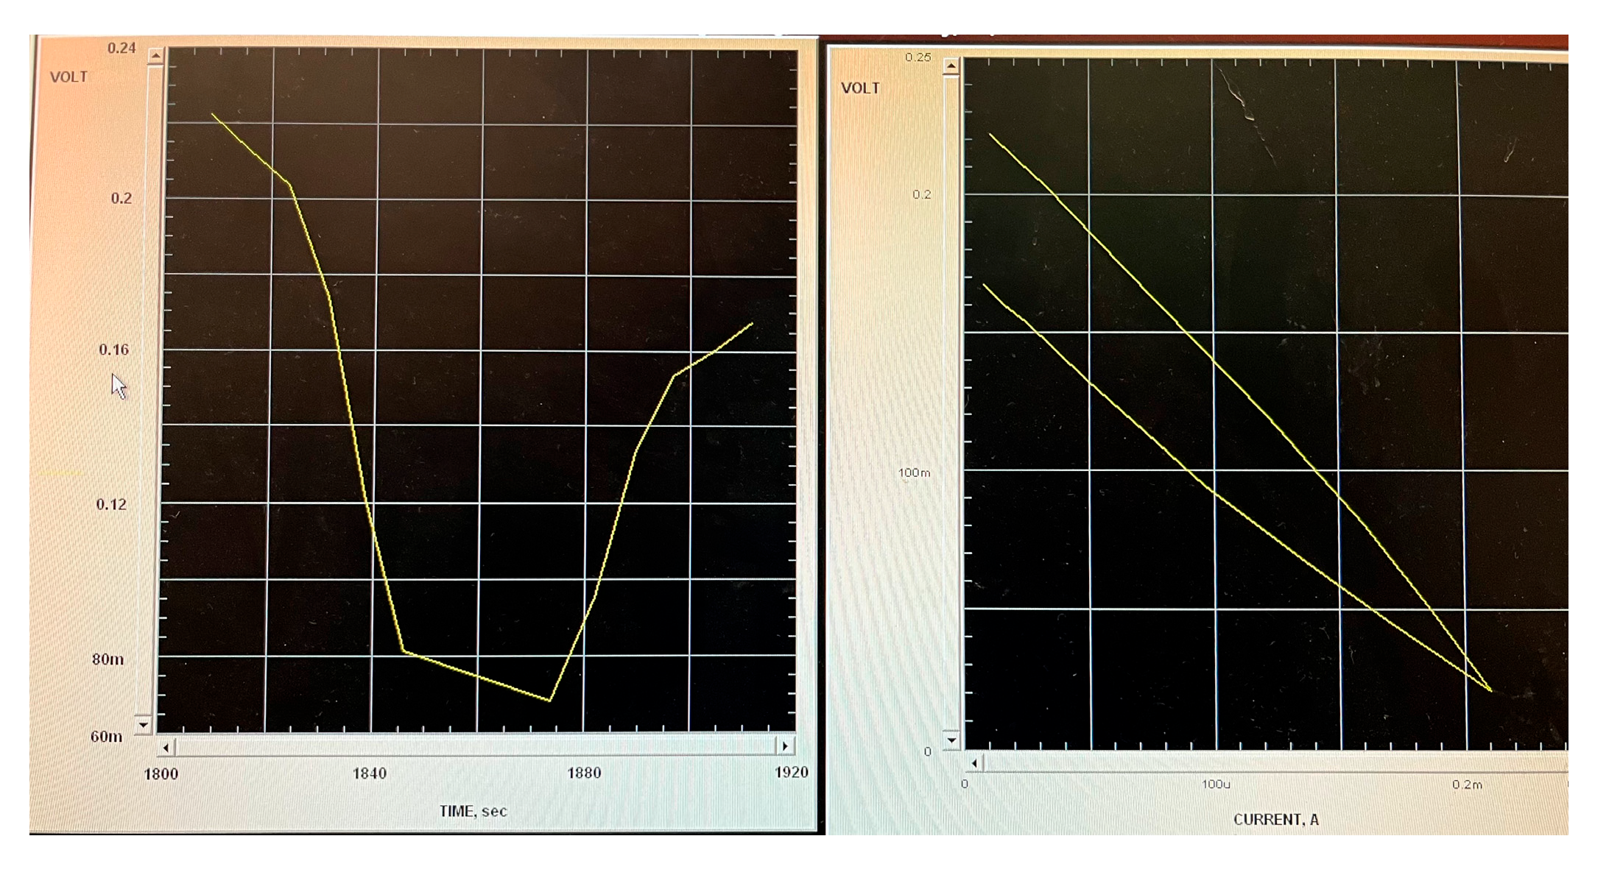Click the point where the two V-I lines converge
Viewport: 1609px width, 875px height.
tap(1490, 690)
